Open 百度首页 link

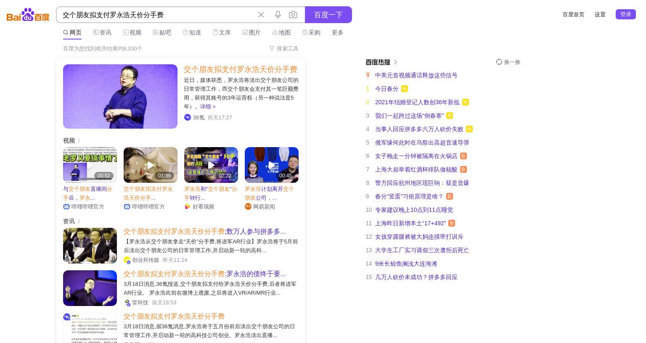point(574,14)
